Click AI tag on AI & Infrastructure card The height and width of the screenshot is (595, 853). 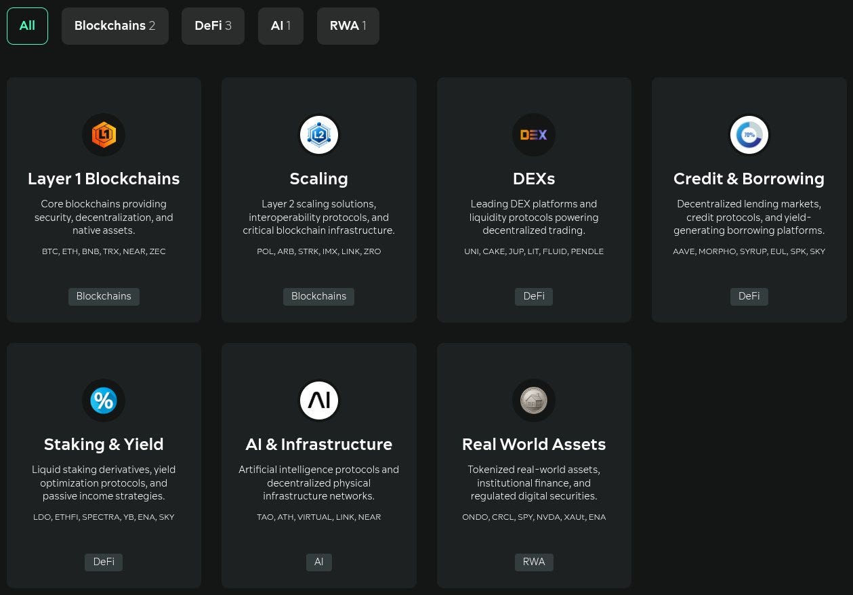pyautogui.click(x=318, y=562)
